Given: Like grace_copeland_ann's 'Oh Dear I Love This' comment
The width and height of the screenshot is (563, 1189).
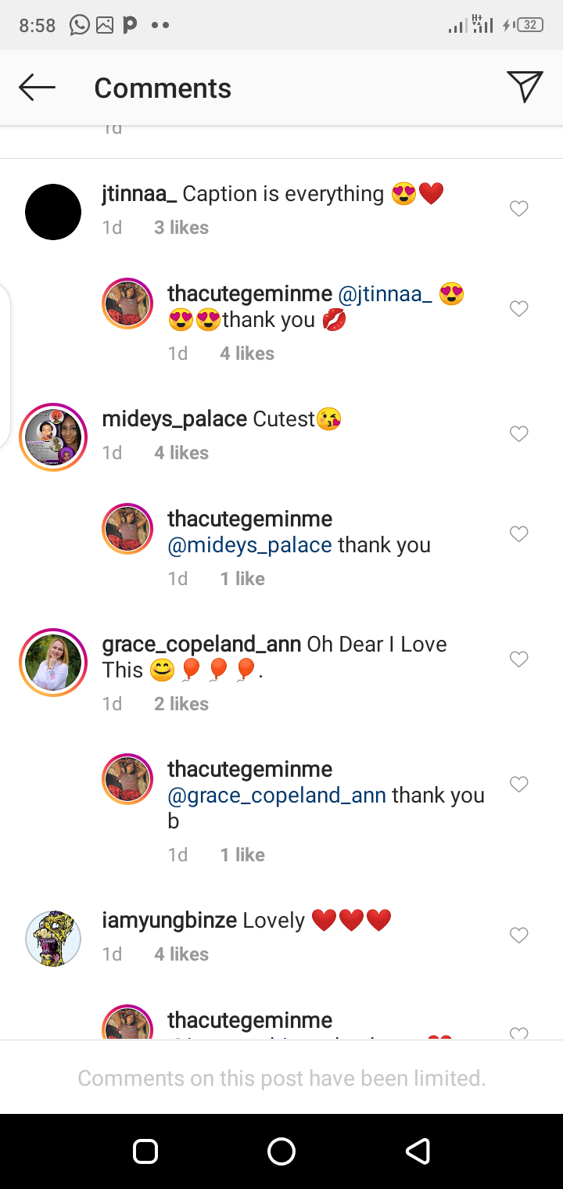Looking at the screenshot, I should pyautogui.click(x=519, y=659).
